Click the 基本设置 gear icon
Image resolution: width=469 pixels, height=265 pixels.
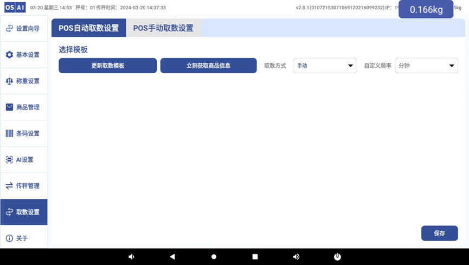click(9, 55)
